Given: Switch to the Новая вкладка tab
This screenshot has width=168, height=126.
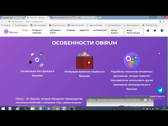Looking at the screenshot, I should click(12, 18).
